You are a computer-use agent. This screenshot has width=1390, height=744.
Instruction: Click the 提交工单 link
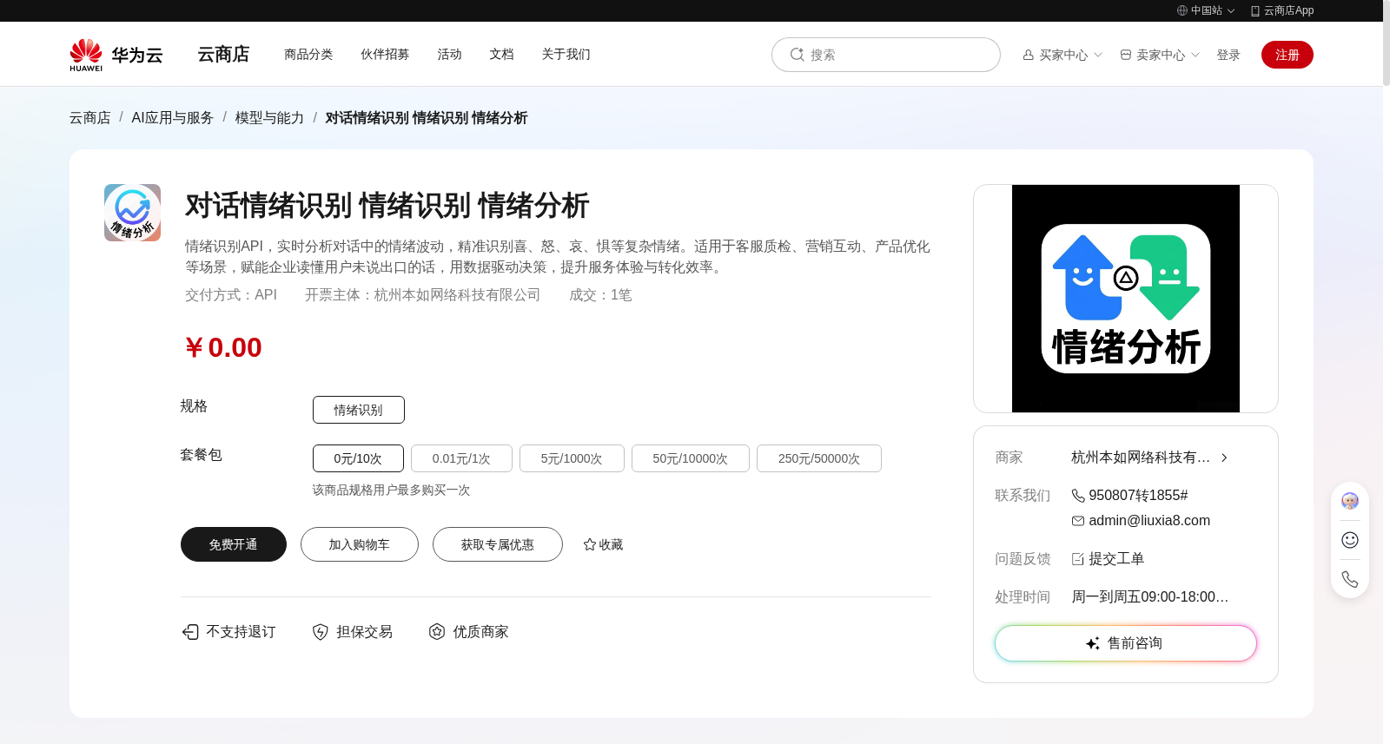[1116, 559]
